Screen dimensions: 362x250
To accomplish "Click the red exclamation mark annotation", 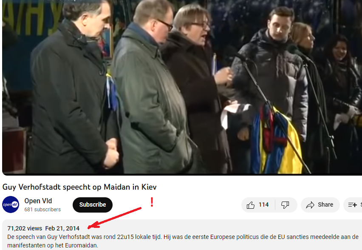I will point(152,202).
